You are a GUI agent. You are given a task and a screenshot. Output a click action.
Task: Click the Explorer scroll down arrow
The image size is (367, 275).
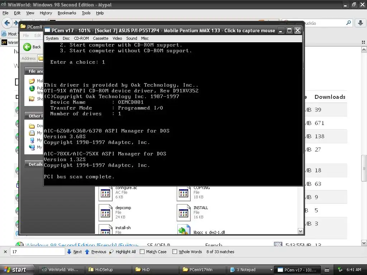click(x=301, y=231)
